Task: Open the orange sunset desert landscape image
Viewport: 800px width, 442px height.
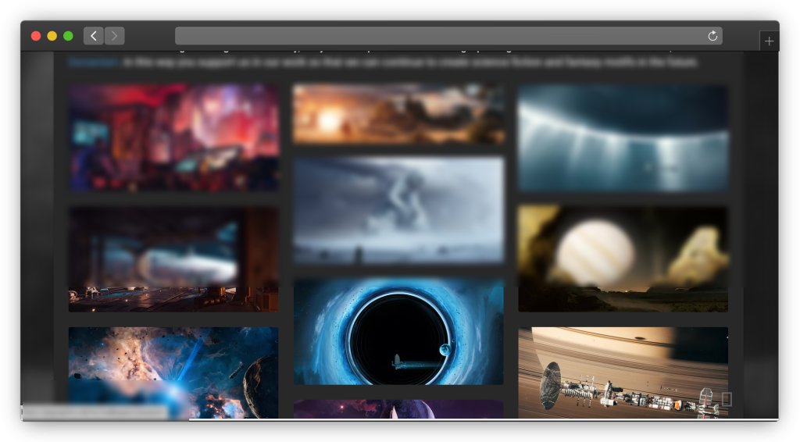Action: point(398,114)
